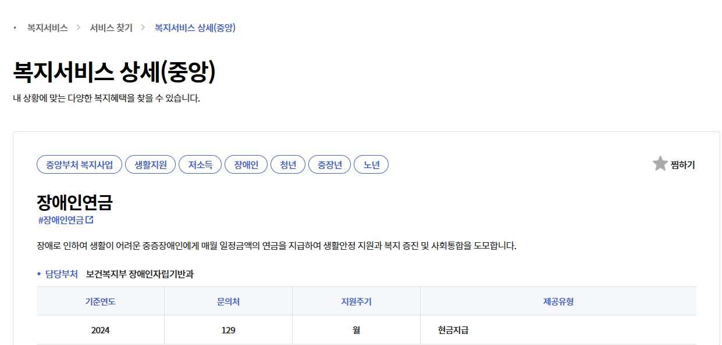Click the 노년 tag chip
The image size is (722, 345).
point(371,164)
